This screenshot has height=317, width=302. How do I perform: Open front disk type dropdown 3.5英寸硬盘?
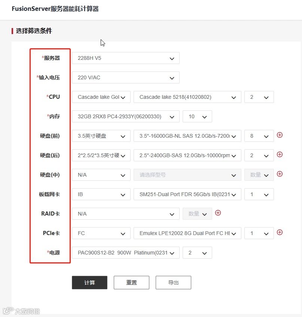pyautogui.click(x=101, y=136)
